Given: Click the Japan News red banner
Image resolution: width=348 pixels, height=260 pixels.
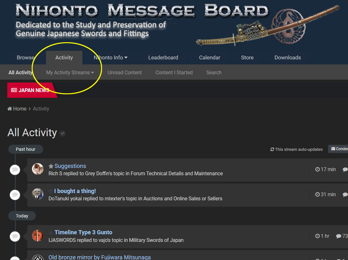Looking at the screenshot, I should pyautogui.click(x=32, y=90).
